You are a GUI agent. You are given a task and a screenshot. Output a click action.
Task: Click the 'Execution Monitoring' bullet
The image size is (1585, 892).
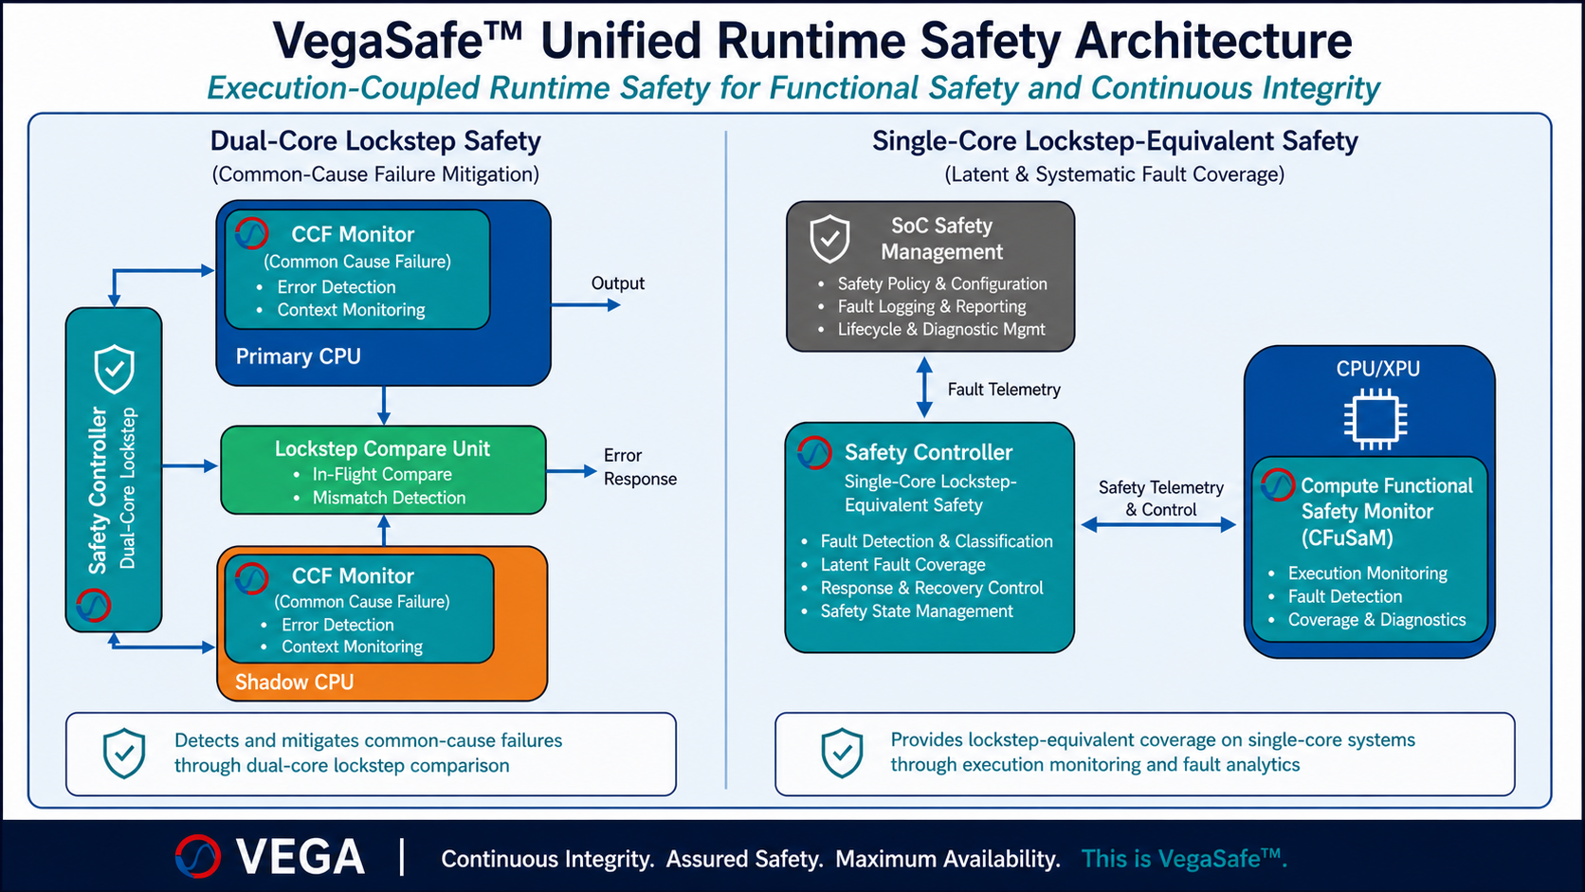pos(1368,573)
